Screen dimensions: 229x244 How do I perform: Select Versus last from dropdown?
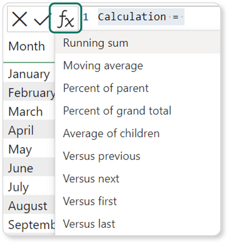tap(89, 224)
